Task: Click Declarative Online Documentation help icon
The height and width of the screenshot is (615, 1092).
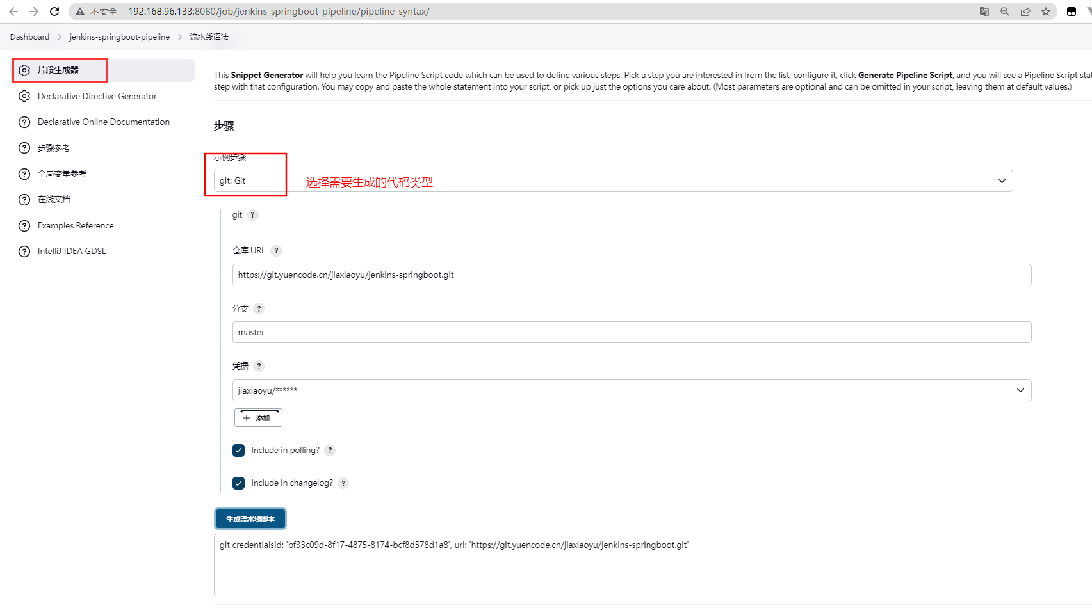Action: [24, 122]
